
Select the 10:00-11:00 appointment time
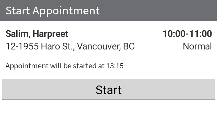point(187,34)
